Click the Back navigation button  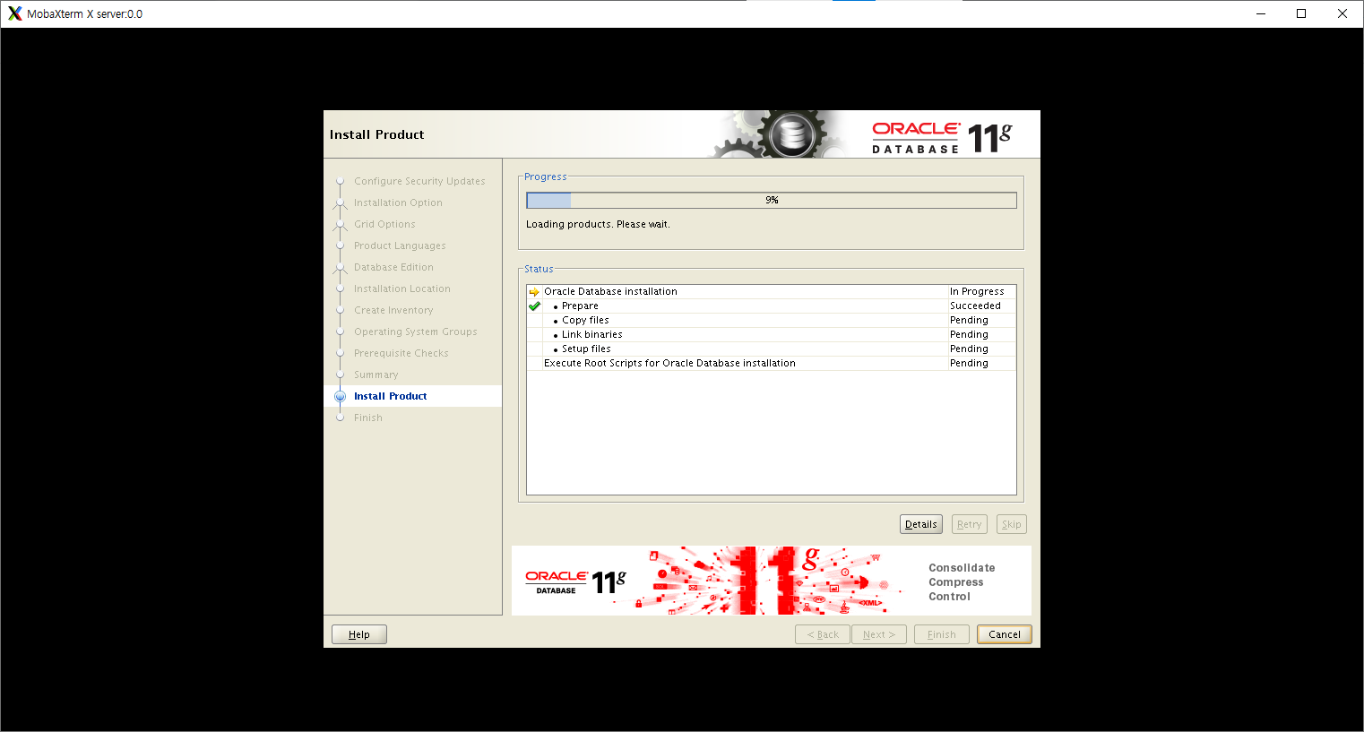[822, 634]
